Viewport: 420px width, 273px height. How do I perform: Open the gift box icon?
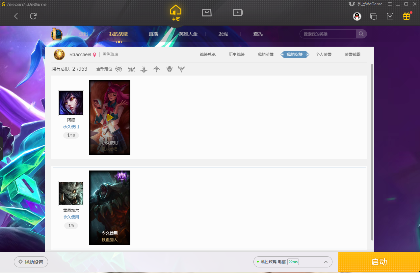pos(407,16)
